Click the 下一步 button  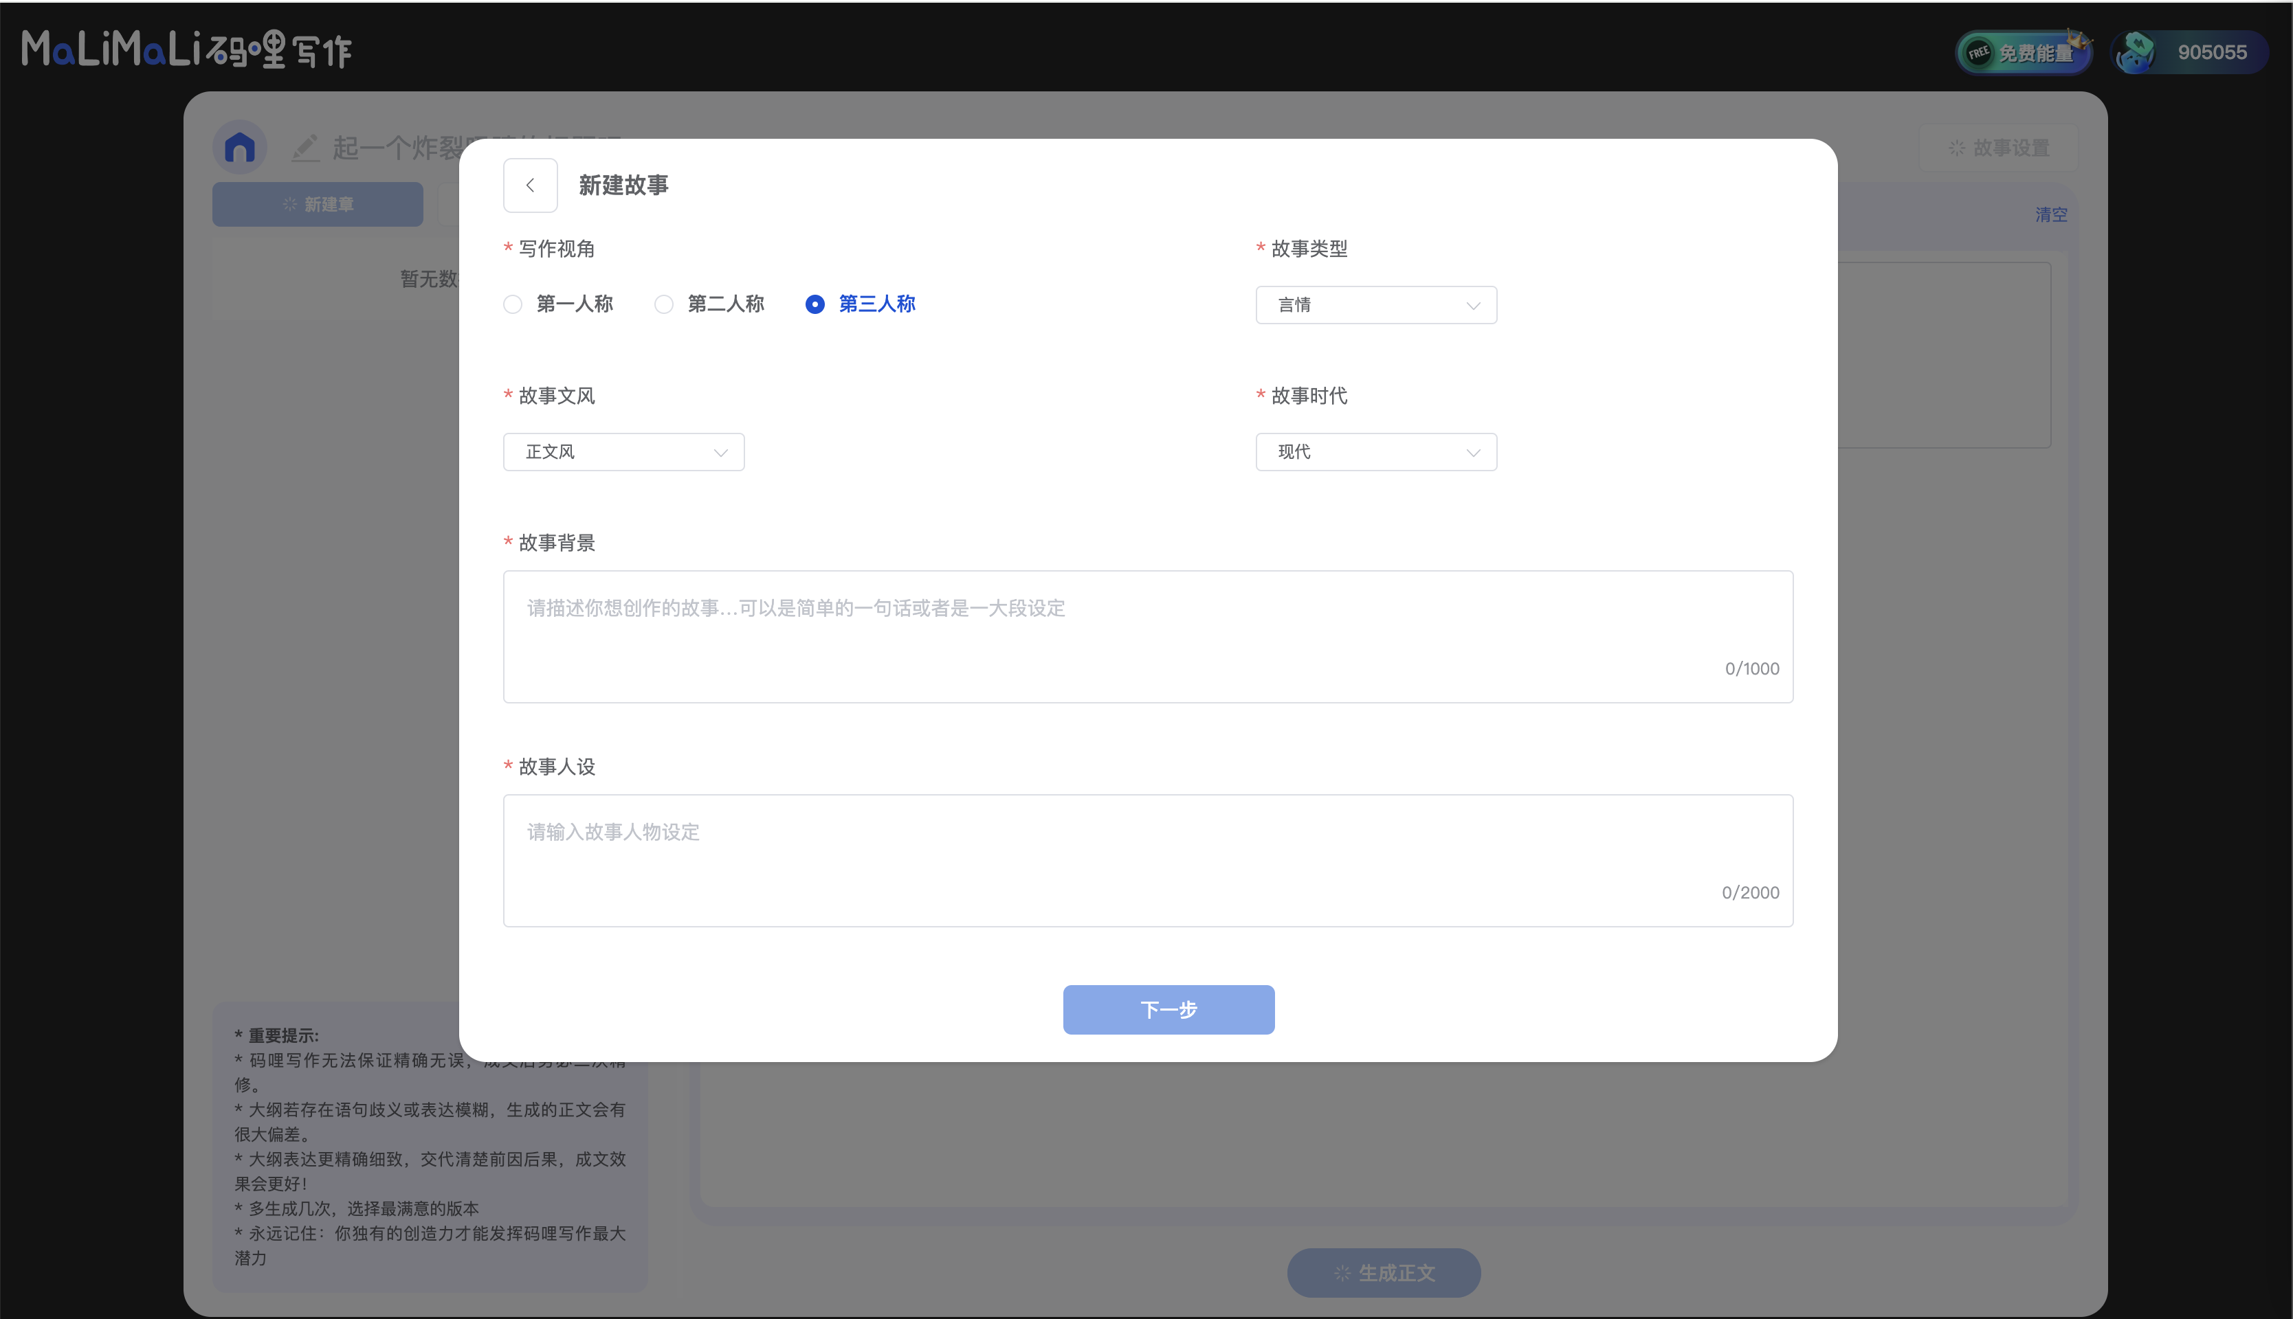1167,1009
